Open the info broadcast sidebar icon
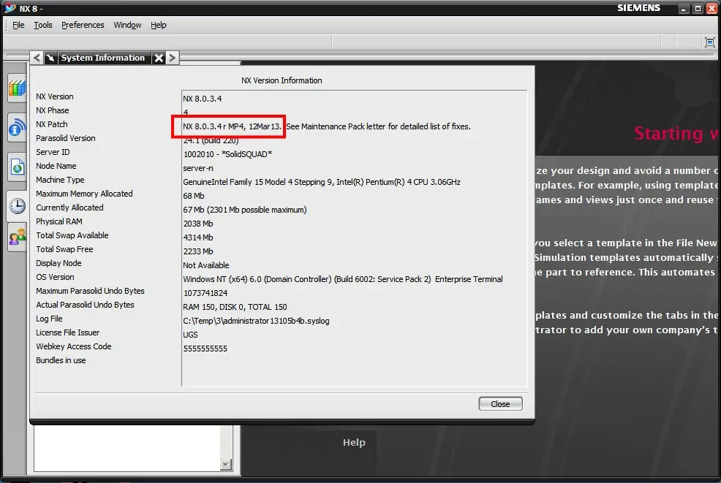This screenshot has height=483, width=721. 17,128
